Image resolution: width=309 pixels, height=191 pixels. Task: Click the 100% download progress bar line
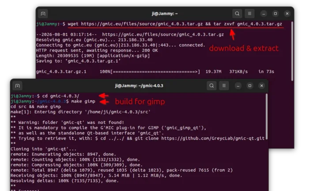pyautogui.click(x=155, y=72)
